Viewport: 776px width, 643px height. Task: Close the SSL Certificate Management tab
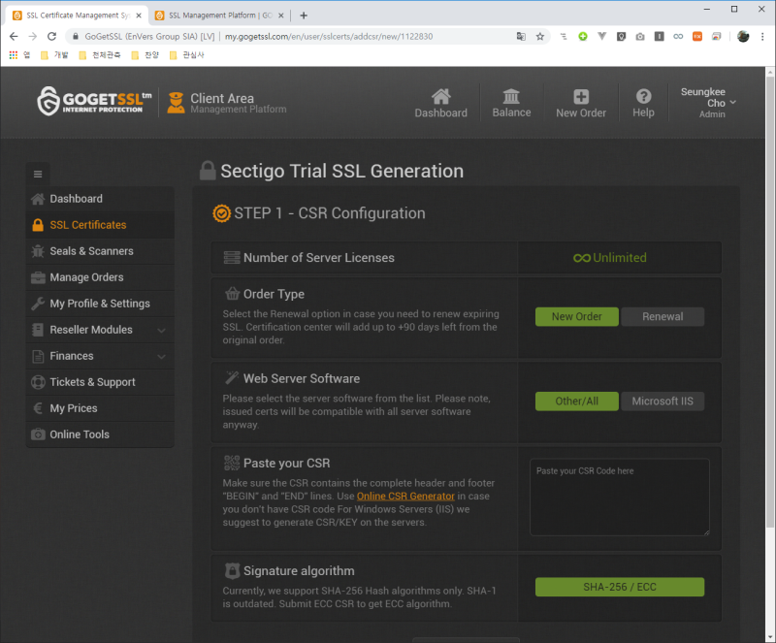click(139, 16)
